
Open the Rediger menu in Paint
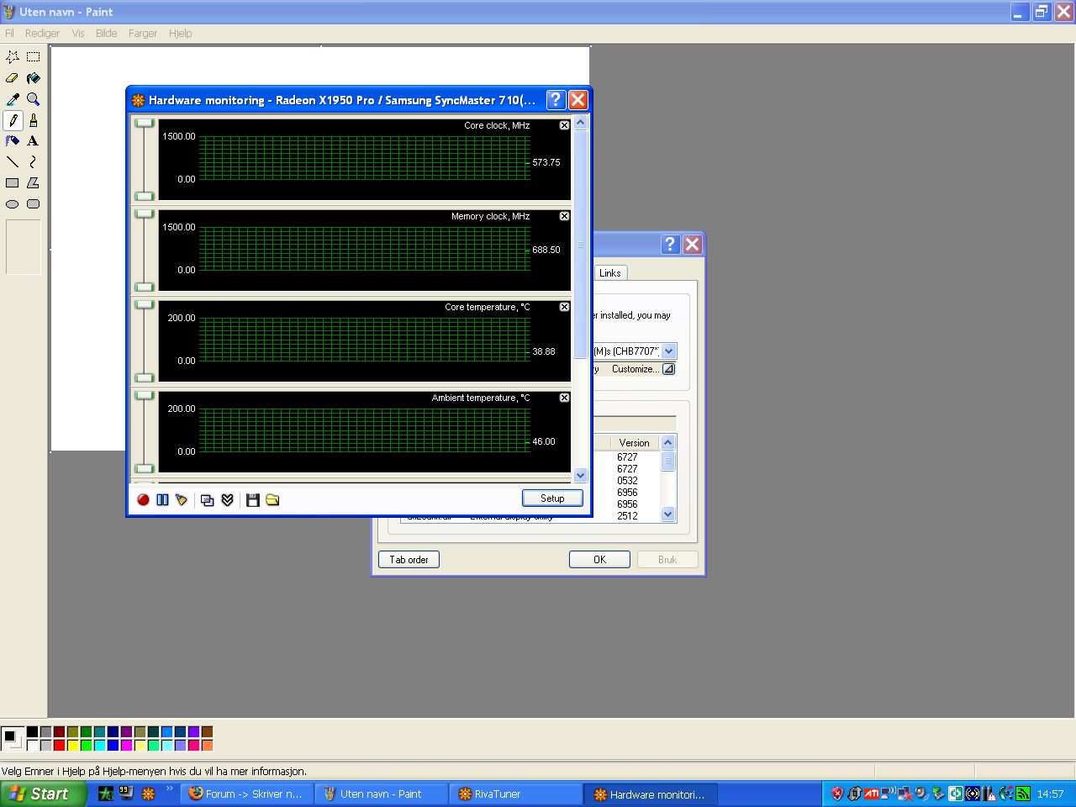click(x=42, y=34)
